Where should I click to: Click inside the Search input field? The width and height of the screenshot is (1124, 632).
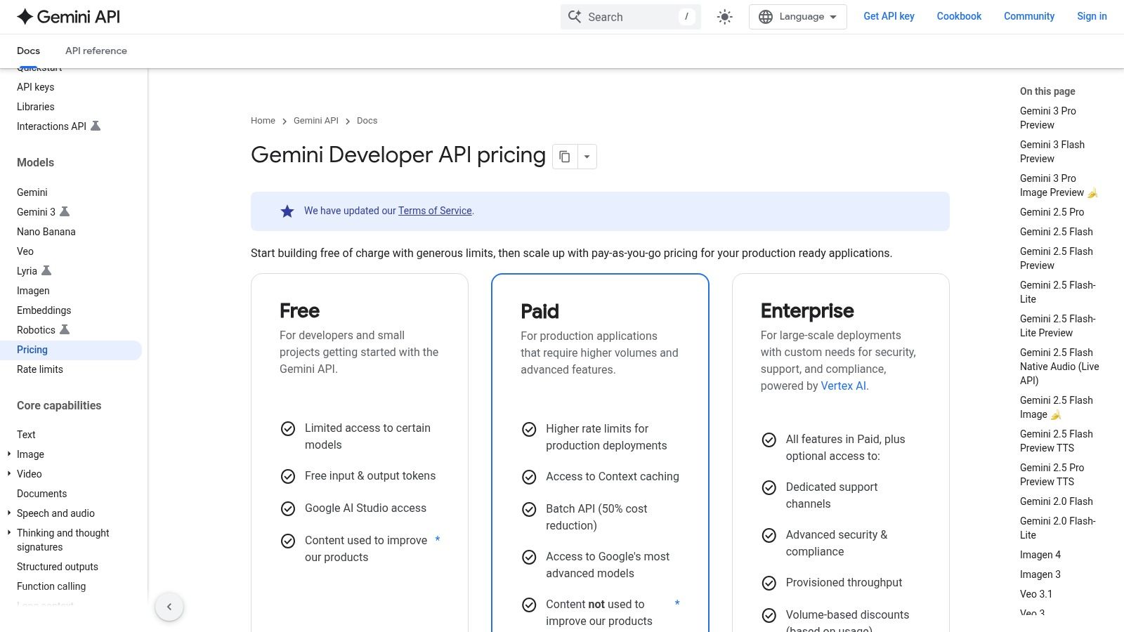(625, 16)
